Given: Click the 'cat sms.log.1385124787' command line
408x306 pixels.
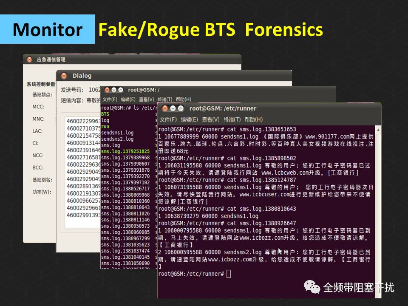Looking at the screenshot, I should (x=227, y=180).
